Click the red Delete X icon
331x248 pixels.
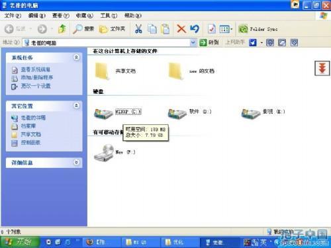coord(181,29)
